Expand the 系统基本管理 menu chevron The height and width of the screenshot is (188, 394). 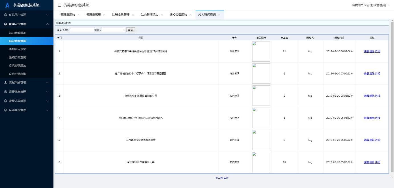tap(47, 110)
